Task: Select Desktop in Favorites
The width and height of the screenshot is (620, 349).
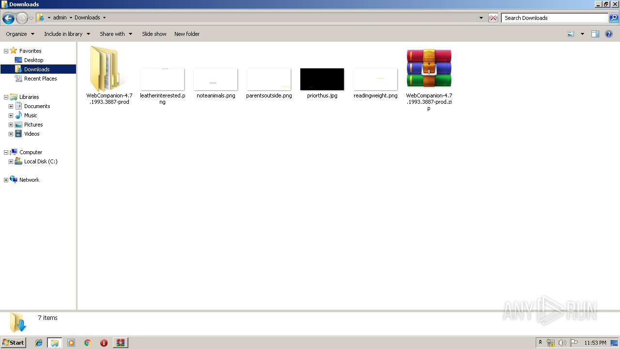Action: point(33,60)
